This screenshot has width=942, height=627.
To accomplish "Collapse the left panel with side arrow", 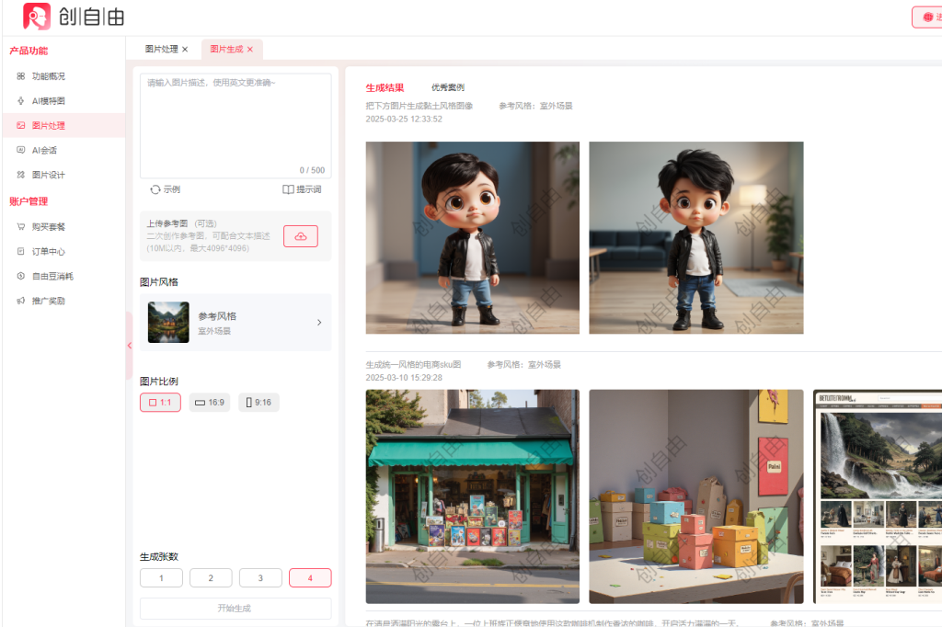I will [130, 345].
